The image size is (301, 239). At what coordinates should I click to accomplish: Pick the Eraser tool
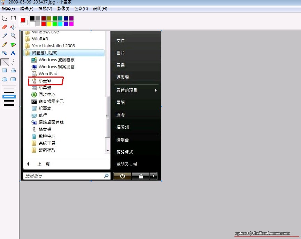point(5,27)
